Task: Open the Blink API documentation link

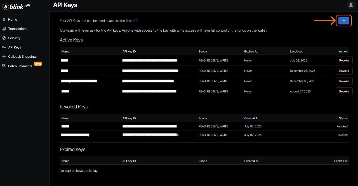Action: (132, 21)
